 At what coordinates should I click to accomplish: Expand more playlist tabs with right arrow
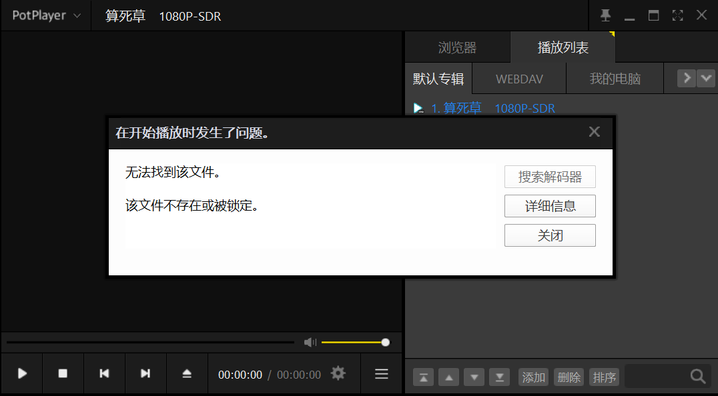686,78
